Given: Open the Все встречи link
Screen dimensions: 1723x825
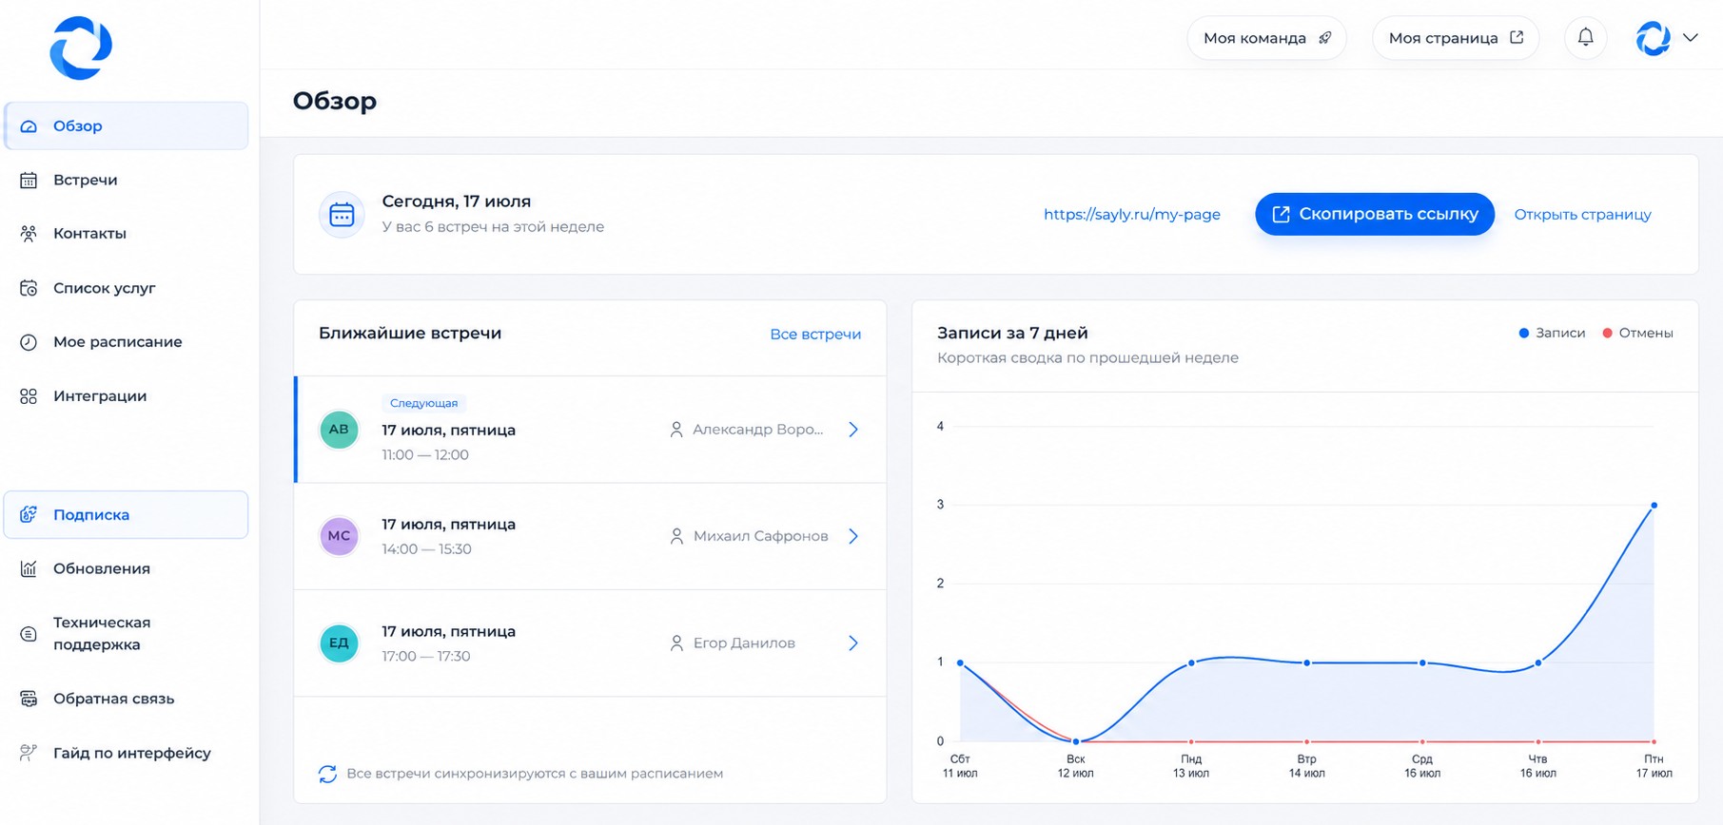Looking at the screenshot, I should click(x=815, y=334).
